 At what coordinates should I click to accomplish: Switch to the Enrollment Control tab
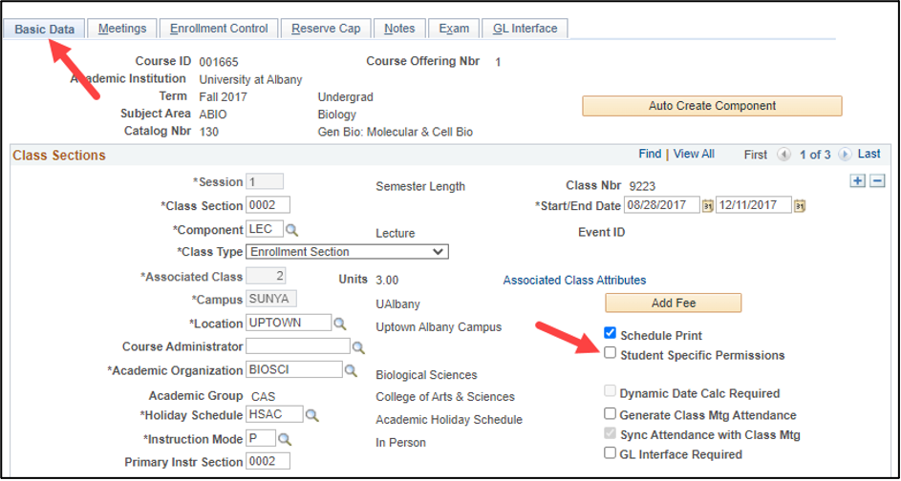(219, 29)
